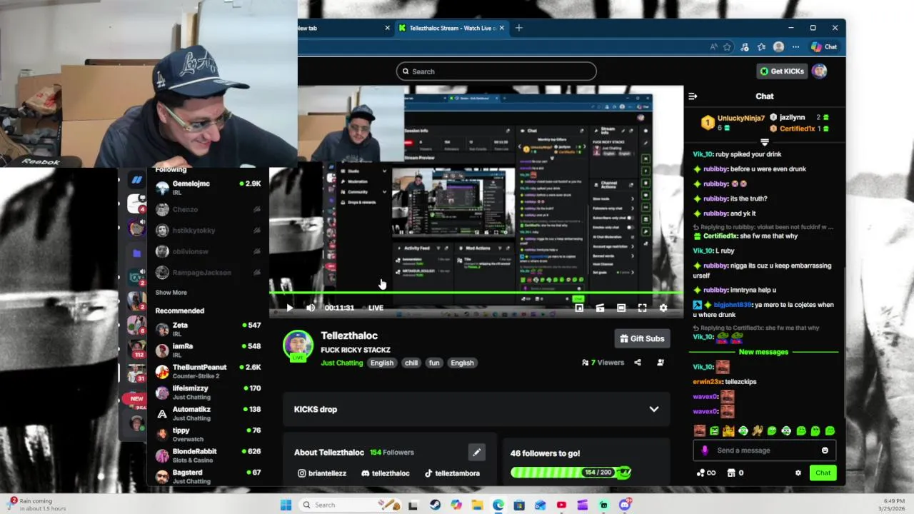The height and width of the screenshot is (514, 914).
Task: Open the video player settings gear
Action: pyautogui.click(x=663, y=308)
